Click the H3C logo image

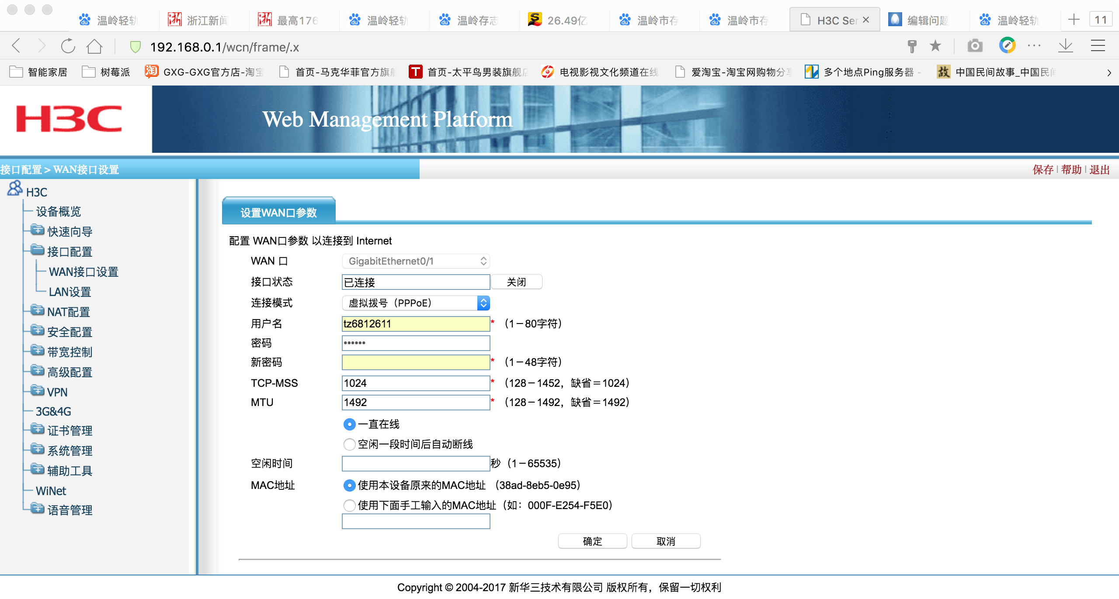[69, 119]
